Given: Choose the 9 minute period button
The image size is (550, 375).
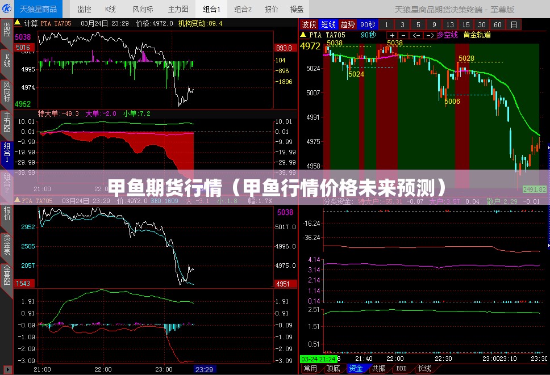Looking at the screenshot, I should [434, 24].
